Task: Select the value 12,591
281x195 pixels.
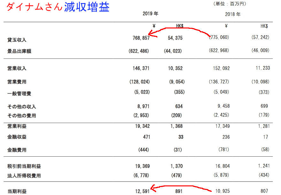Action: click(142, 191)
